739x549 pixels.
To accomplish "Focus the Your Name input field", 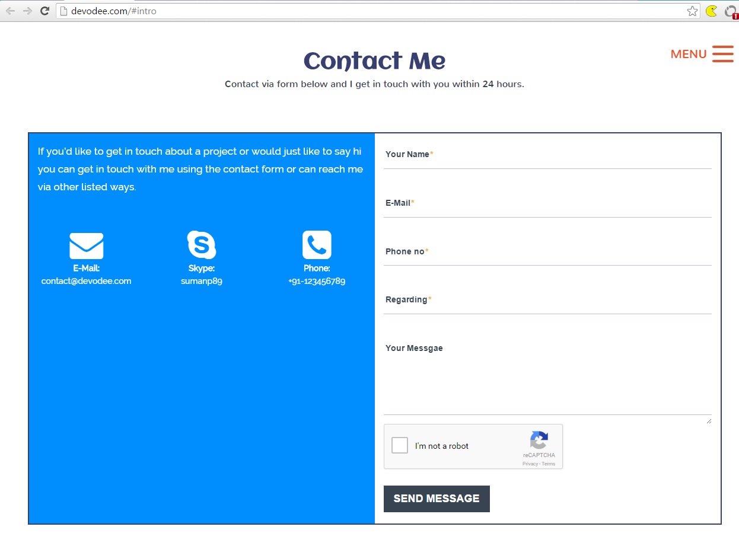I will (x=547, y=155).
